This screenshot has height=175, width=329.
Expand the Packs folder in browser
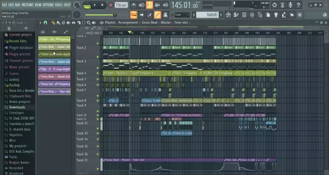(11, 157)
